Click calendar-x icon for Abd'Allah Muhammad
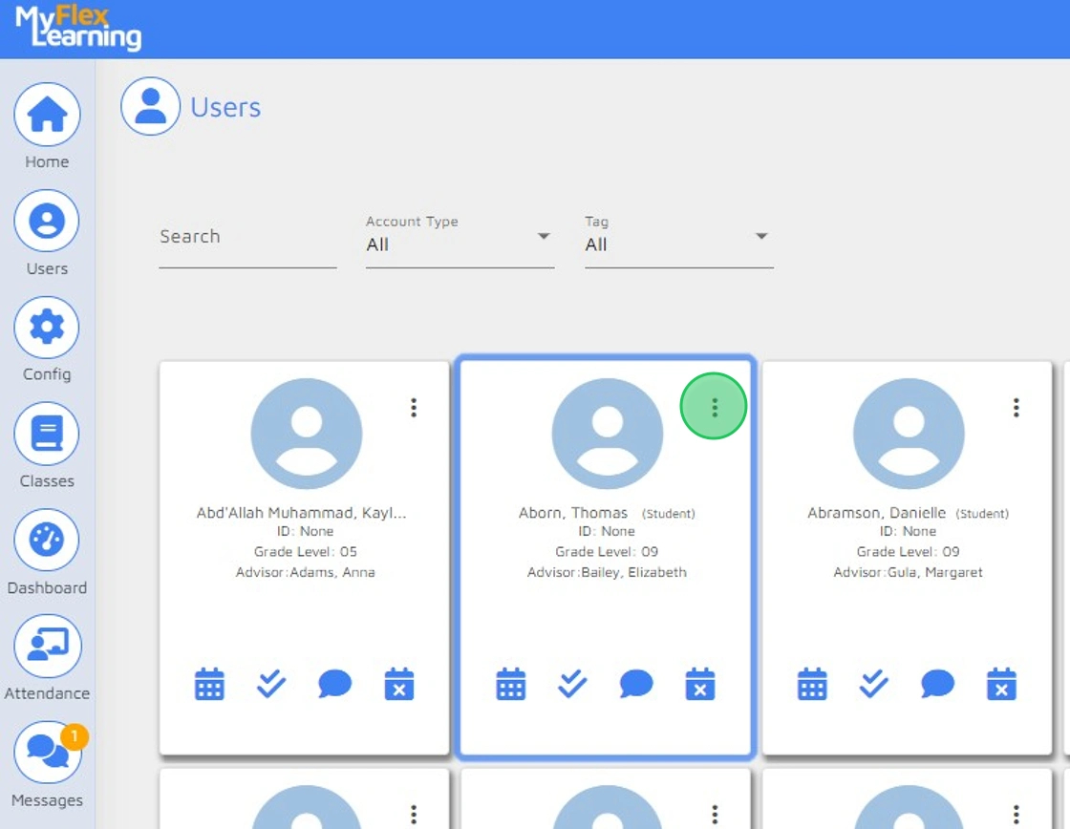 (399, 684)
